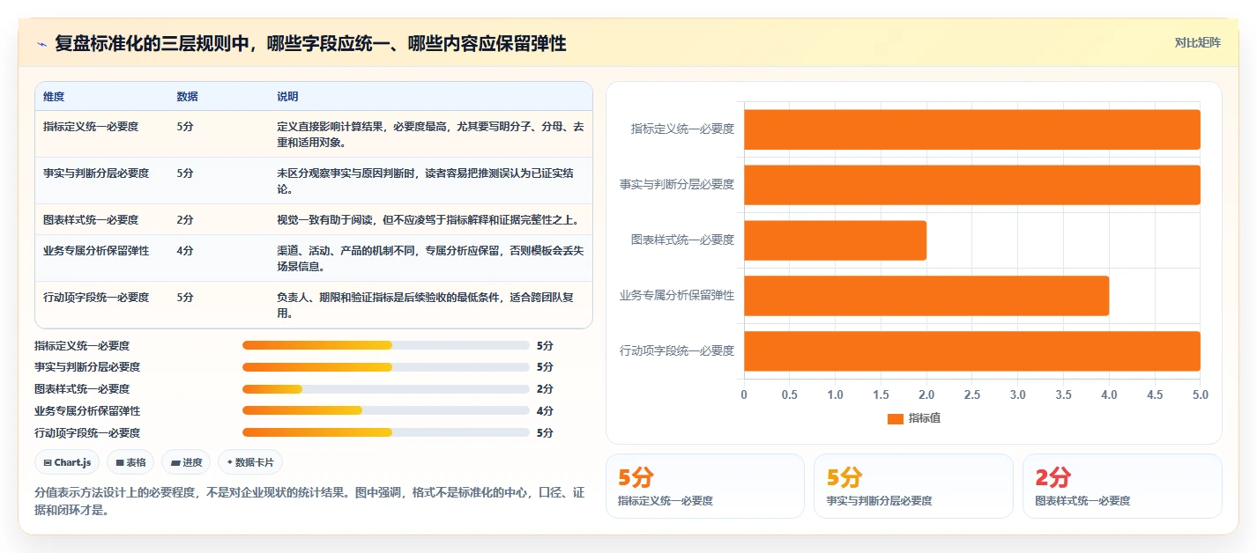Select the 数据卡片 tag chip

coord(250,462)
